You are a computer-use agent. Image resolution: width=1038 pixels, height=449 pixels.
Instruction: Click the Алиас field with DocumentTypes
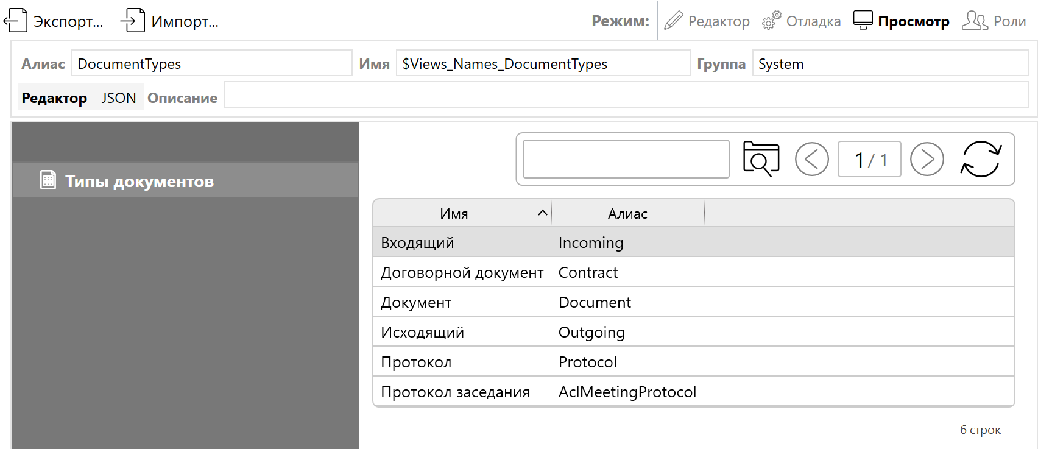pos(211,64)
